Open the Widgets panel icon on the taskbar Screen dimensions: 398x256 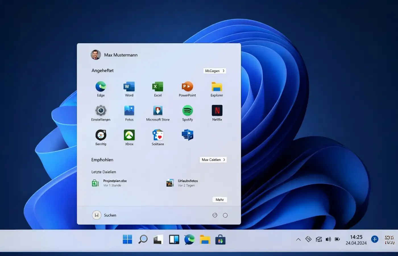tap(174, 240)
